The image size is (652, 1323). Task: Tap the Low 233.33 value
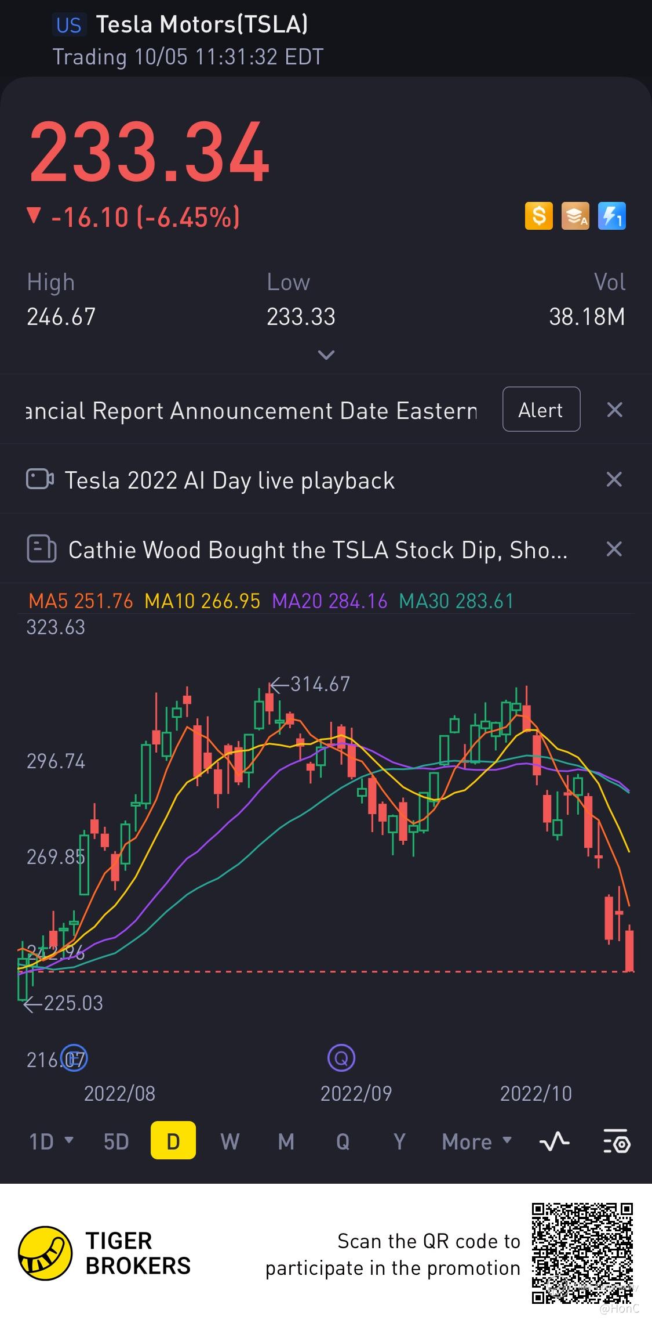(x=301, y=317)
